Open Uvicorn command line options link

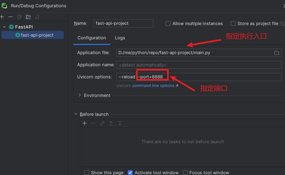coord(153,85)
